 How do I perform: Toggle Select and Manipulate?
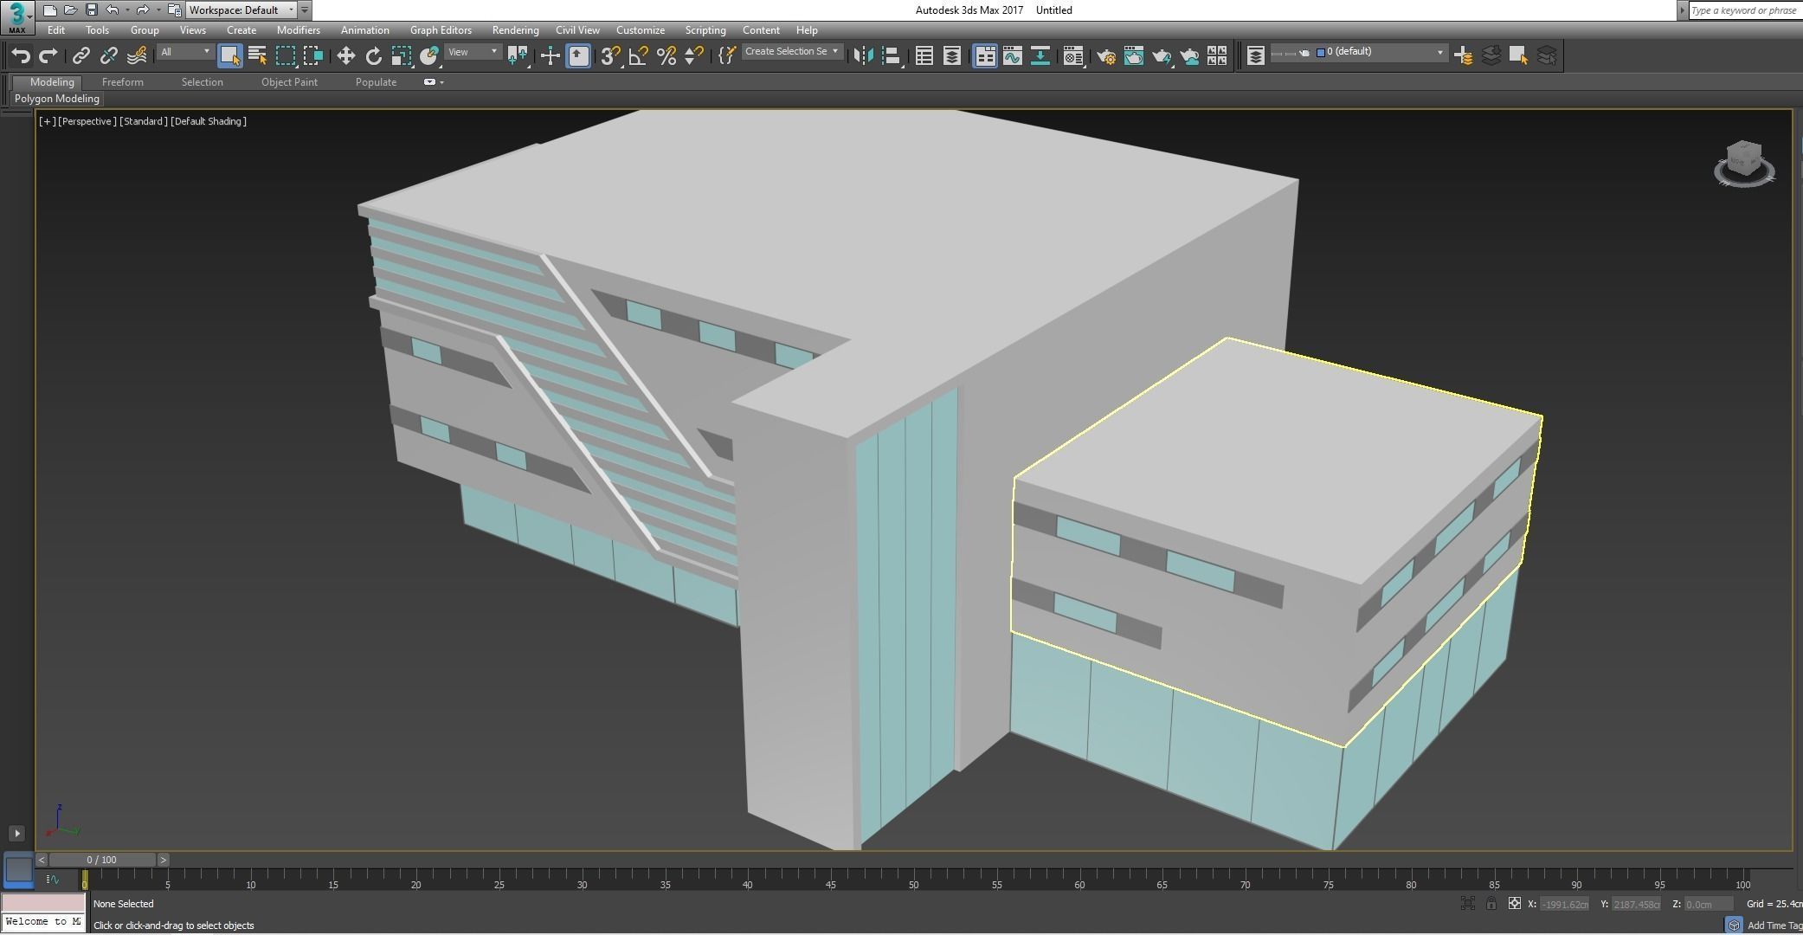tap(550, 55)
